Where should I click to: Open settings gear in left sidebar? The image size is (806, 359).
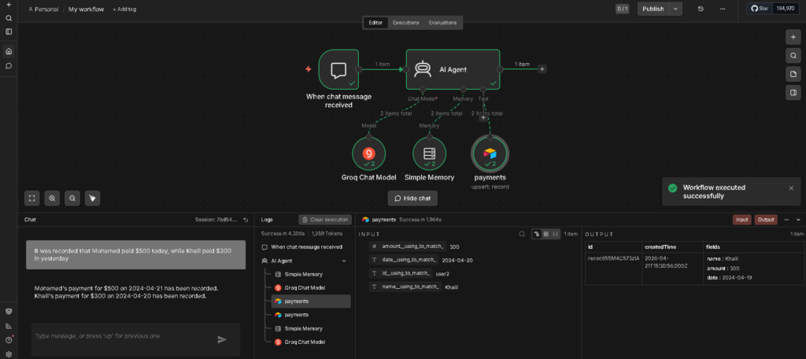[8, 353]
